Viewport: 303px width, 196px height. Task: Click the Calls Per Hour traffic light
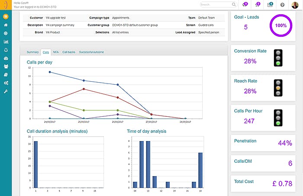click(278, 118)
